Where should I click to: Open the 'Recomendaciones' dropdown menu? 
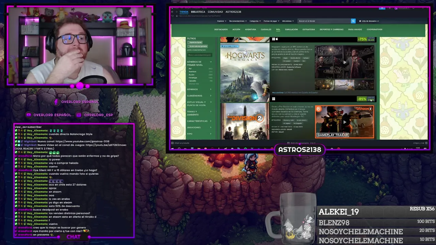(238, 21)
